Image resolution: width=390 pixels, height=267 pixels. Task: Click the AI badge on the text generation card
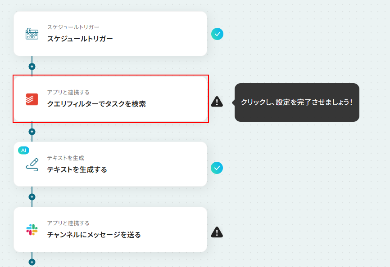(x=23, y=151)
